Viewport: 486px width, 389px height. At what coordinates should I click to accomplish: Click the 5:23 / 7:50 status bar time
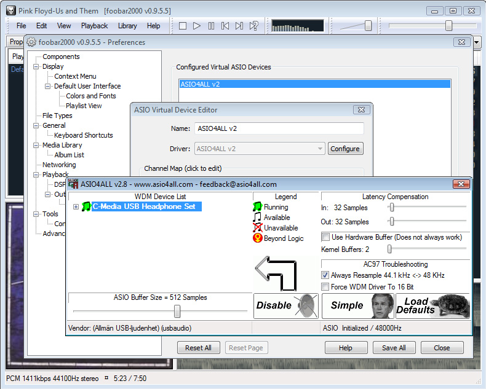tap(130, 378)
